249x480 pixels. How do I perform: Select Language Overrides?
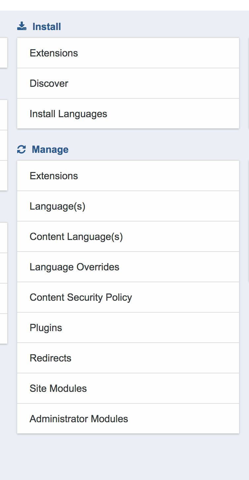point(128,267)
